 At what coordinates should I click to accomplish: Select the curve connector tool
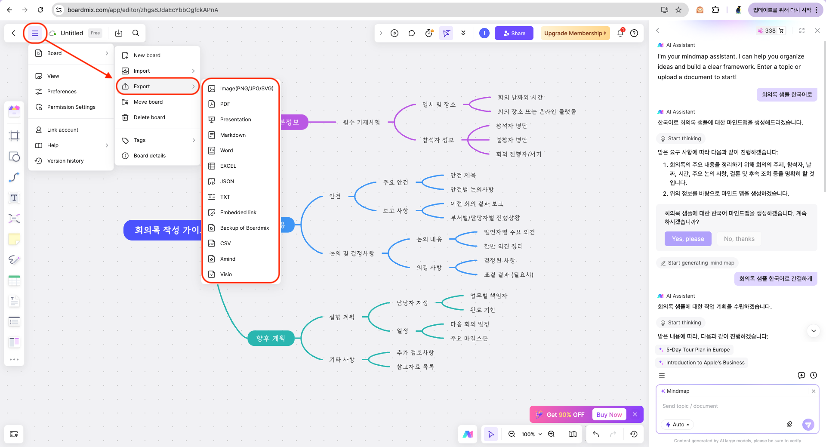[14, 177]
